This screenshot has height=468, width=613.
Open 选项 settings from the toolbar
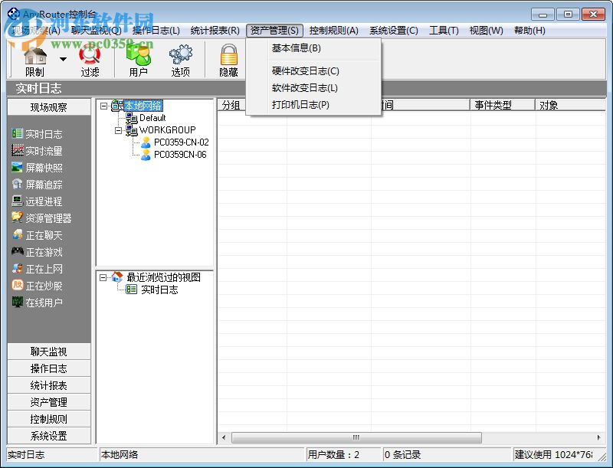[x=180, y=57]
